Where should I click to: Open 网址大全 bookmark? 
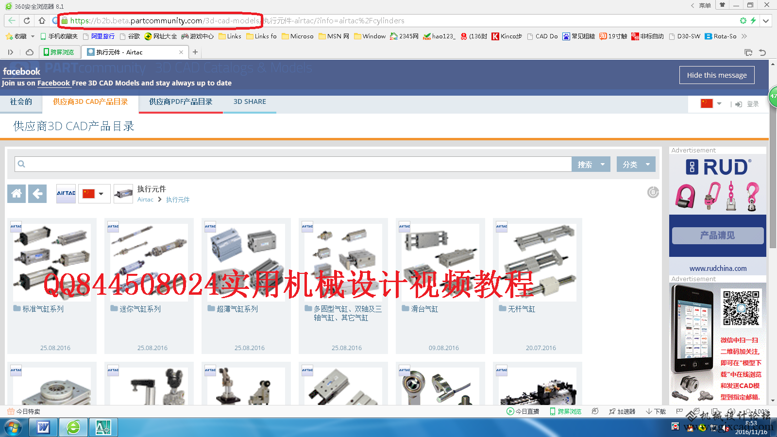[161, 36]
